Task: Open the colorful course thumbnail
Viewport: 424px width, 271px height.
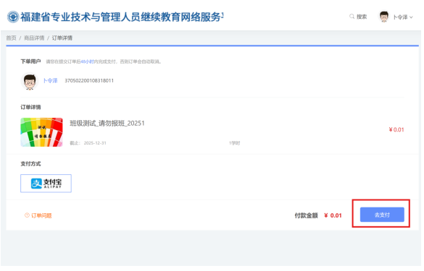Action: 41,132
